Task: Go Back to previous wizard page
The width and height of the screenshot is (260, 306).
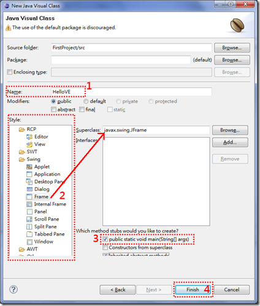Action: (x=118, y=289)
